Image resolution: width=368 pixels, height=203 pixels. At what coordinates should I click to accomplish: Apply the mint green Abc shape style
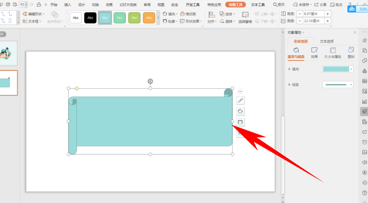click(x=120, y=18)
